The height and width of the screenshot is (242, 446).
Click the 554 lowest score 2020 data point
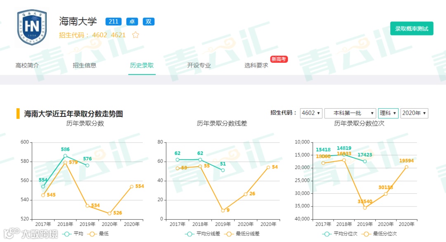[x=132, y=187]
